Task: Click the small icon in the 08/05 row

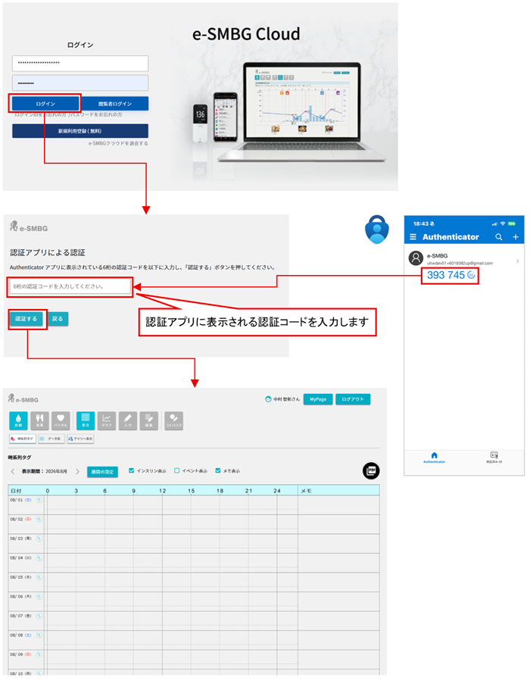Action: (39, 577)
